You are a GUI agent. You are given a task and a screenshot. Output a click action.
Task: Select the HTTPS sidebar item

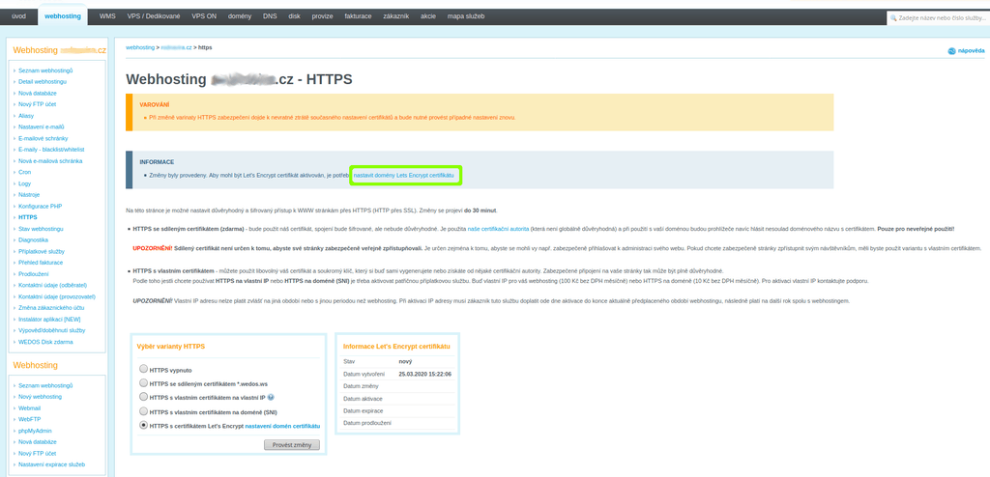click(x=28, y=217)
